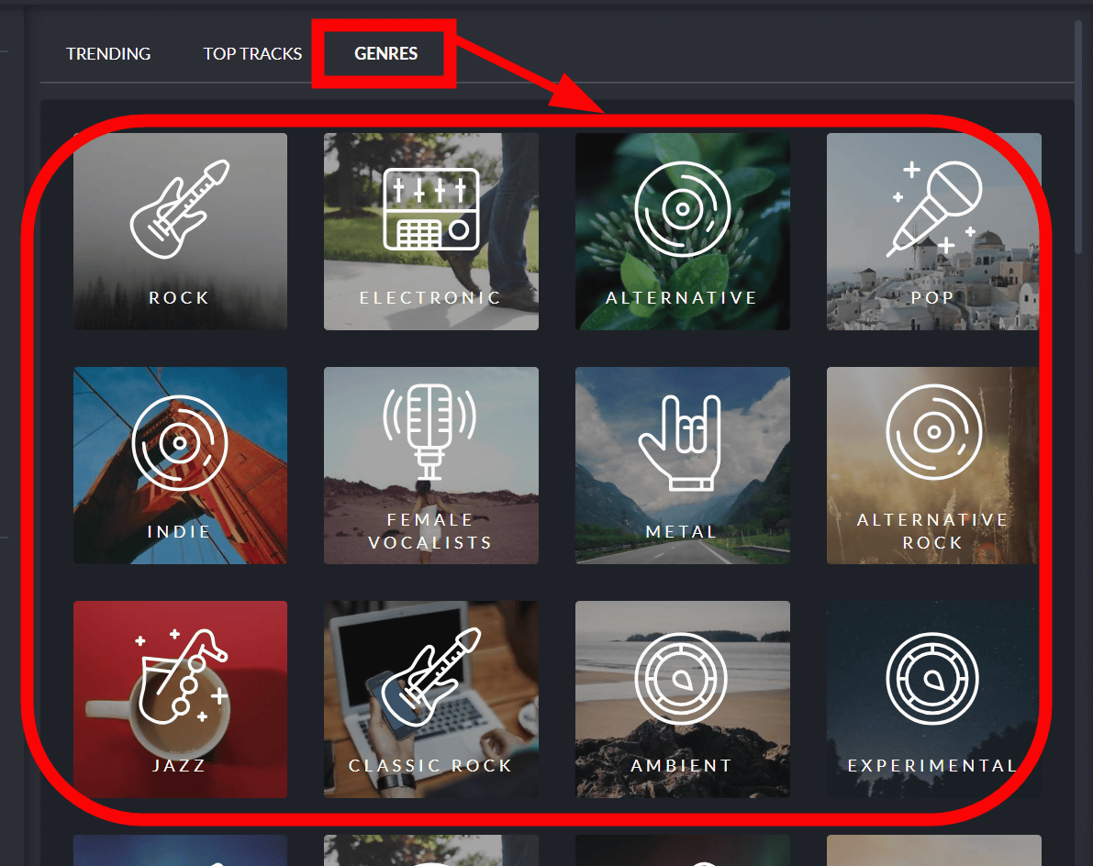Switch to the Trending tab

pyautogui.click(x=108, y=53)
